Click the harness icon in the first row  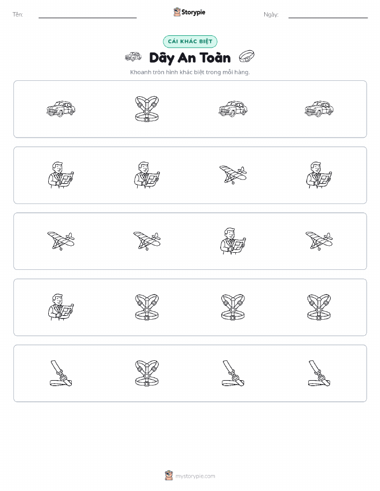tap(147, 109)
